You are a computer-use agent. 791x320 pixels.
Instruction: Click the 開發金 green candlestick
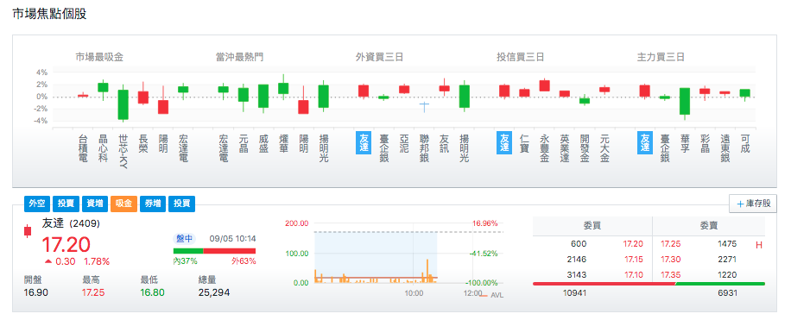(584, 101)
